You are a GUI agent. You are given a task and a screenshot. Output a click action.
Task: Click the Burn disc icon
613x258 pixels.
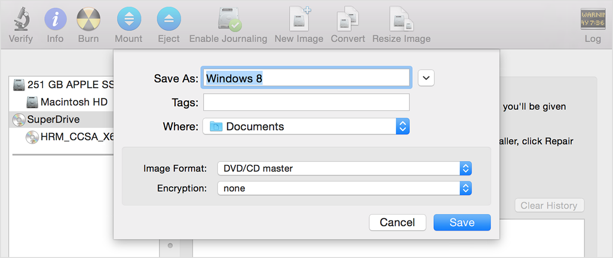[89, 20]
